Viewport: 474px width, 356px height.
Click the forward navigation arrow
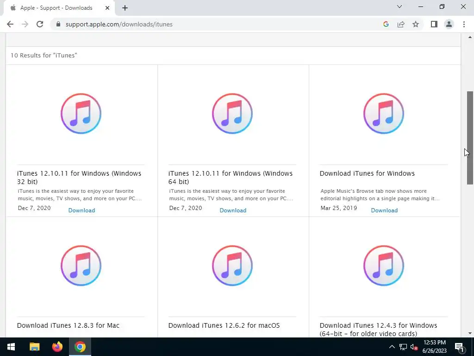pyautogui.click(x=25, y=24)
